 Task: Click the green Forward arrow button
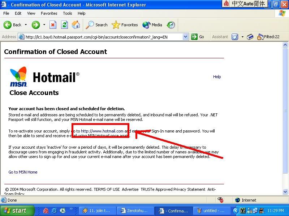(36, 25)
